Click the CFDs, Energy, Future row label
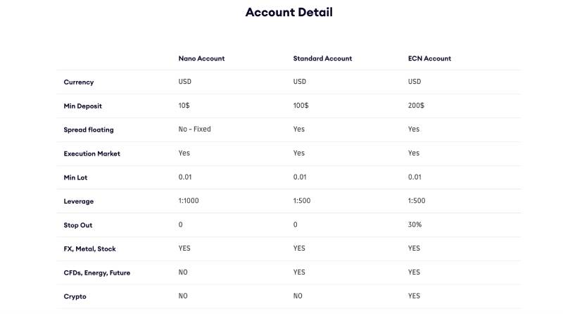Screen dimensions: 563x314 [x=96, y=272]
